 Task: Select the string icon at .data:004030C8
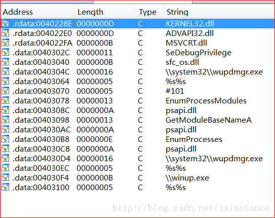[5, 149]
